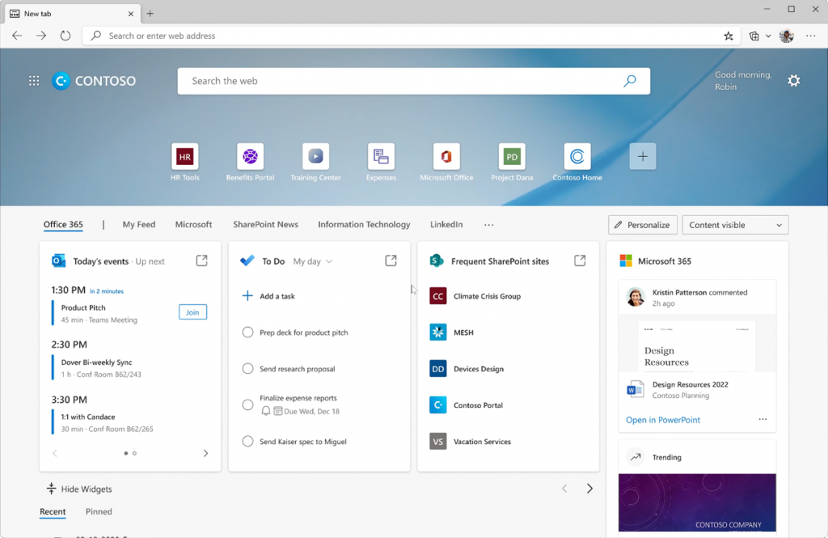
Task: Expand the hidden feed tabs ellipsis
Action: point(488,225)
